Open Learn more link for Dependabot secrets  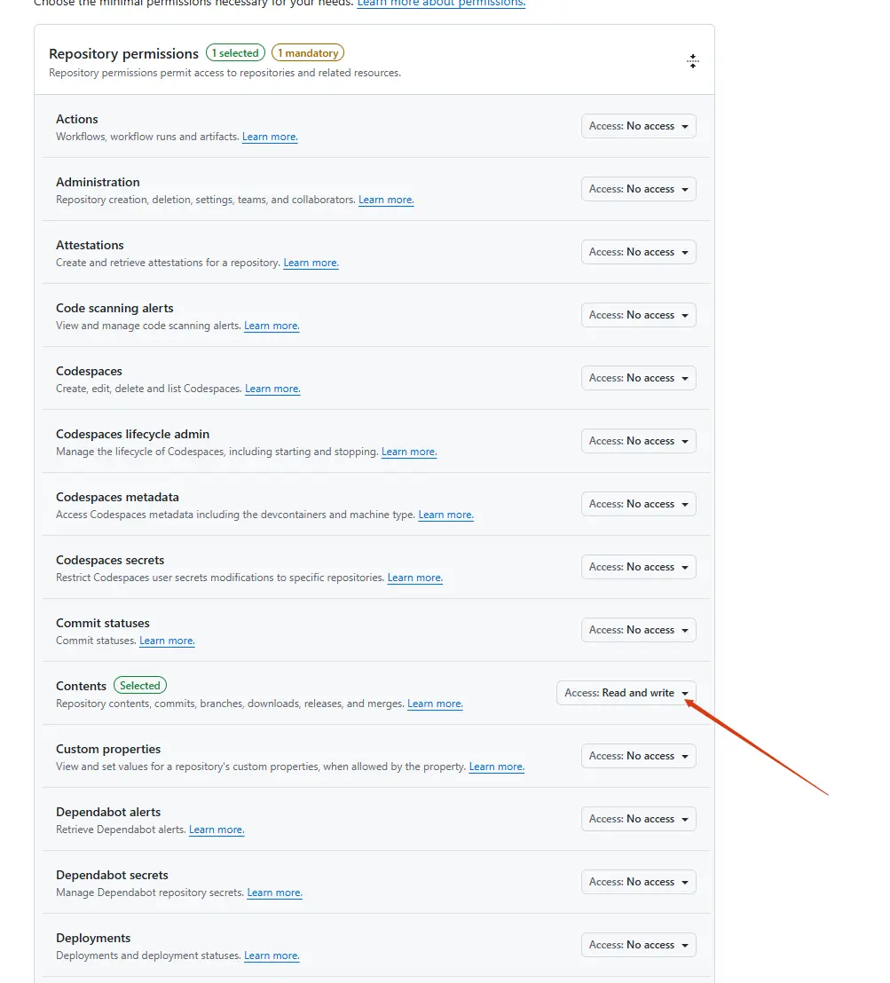pos(274,893)
